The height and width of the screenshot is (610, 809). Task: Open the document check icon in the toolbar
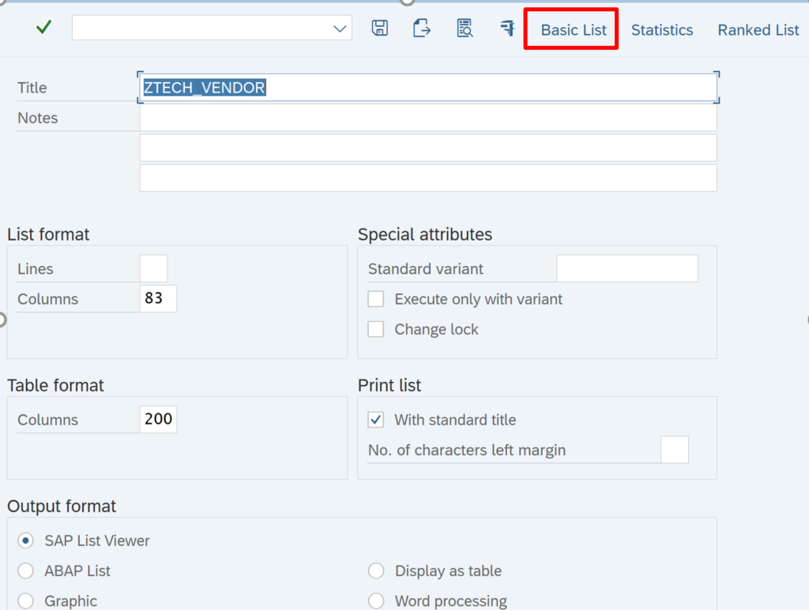click(x=465, y=27)
